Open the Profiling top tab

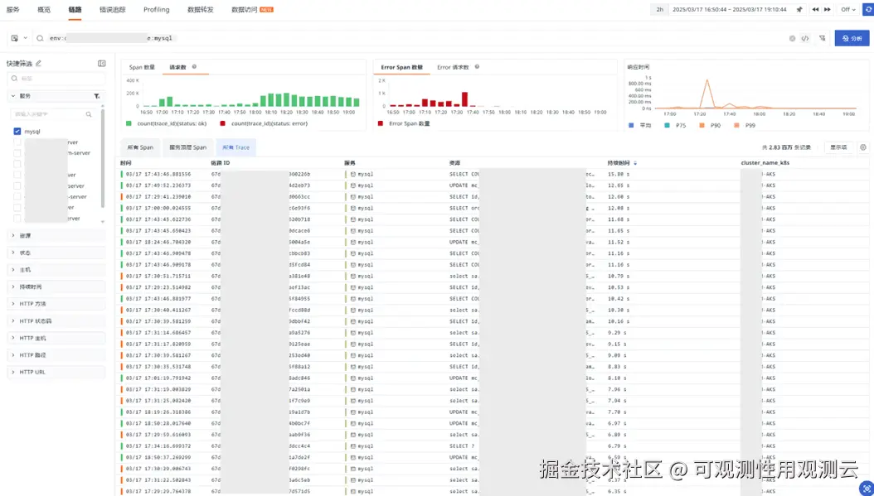coord(156,9)
